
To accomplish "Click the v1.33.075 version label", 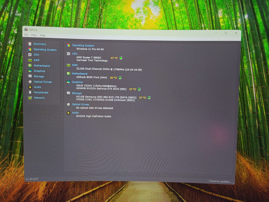I will pos(32,179).
